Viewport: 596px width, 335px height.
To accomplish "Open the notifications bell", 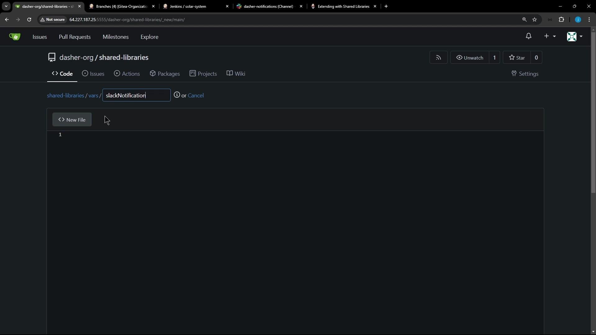I will (x=529, y=36).
